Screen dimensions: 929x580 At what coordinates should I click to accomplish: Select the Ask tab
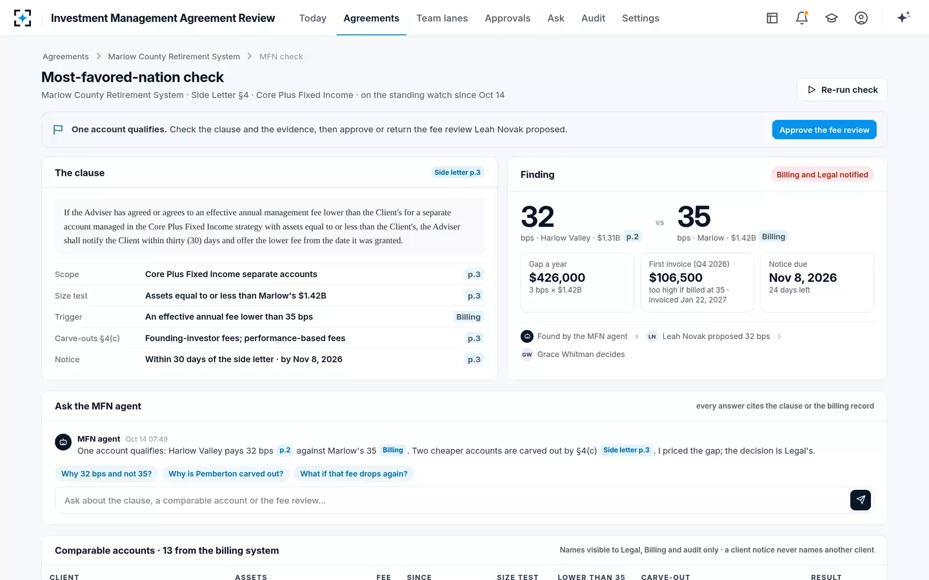coord(556,18)
